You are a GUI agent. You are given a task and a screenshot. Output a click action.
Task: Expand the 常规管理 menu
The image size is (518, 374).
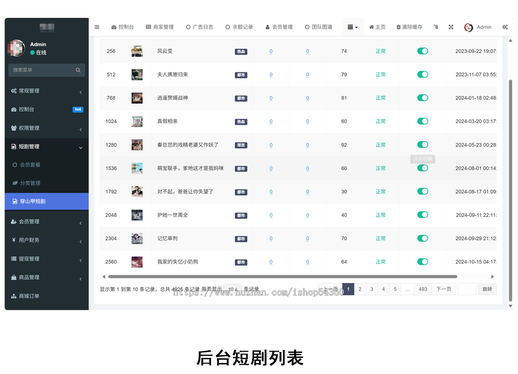coord(47,91)
